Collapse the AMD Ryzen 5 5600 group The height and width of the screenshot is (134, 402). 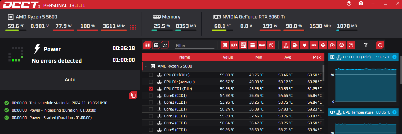tap(146, 66)
